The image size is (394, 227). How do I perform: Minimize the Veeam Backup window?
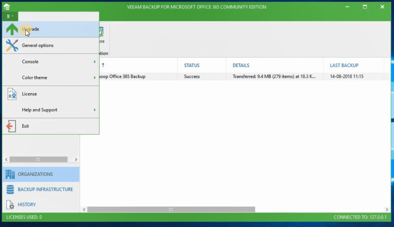coord(347,7)
